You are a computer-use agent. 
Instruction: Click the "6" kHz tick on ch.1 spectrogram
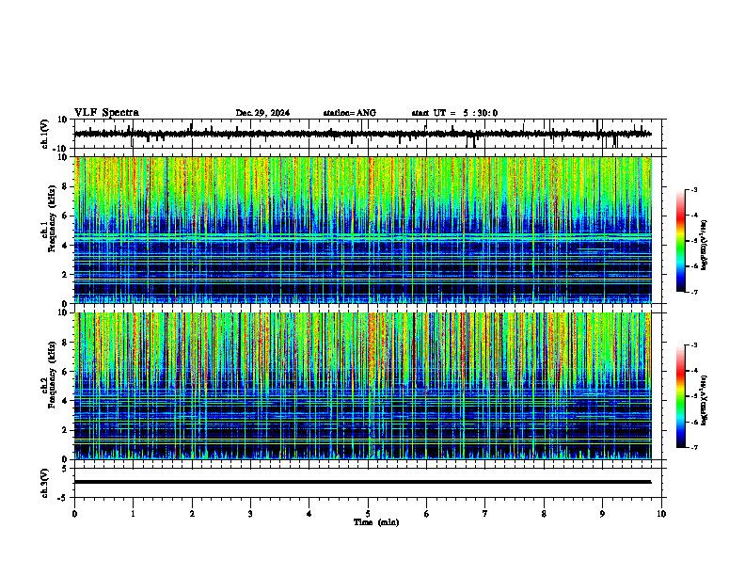click(66, 216)
